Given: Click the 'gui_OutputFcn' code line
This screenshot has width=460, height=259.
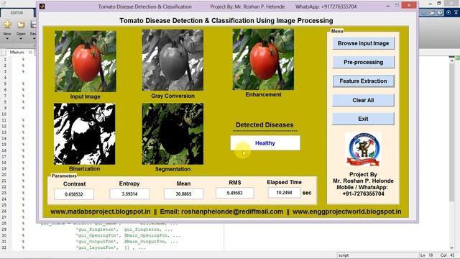Looking at the screenshot, I should pyautogui.click(x=126, y=242).
